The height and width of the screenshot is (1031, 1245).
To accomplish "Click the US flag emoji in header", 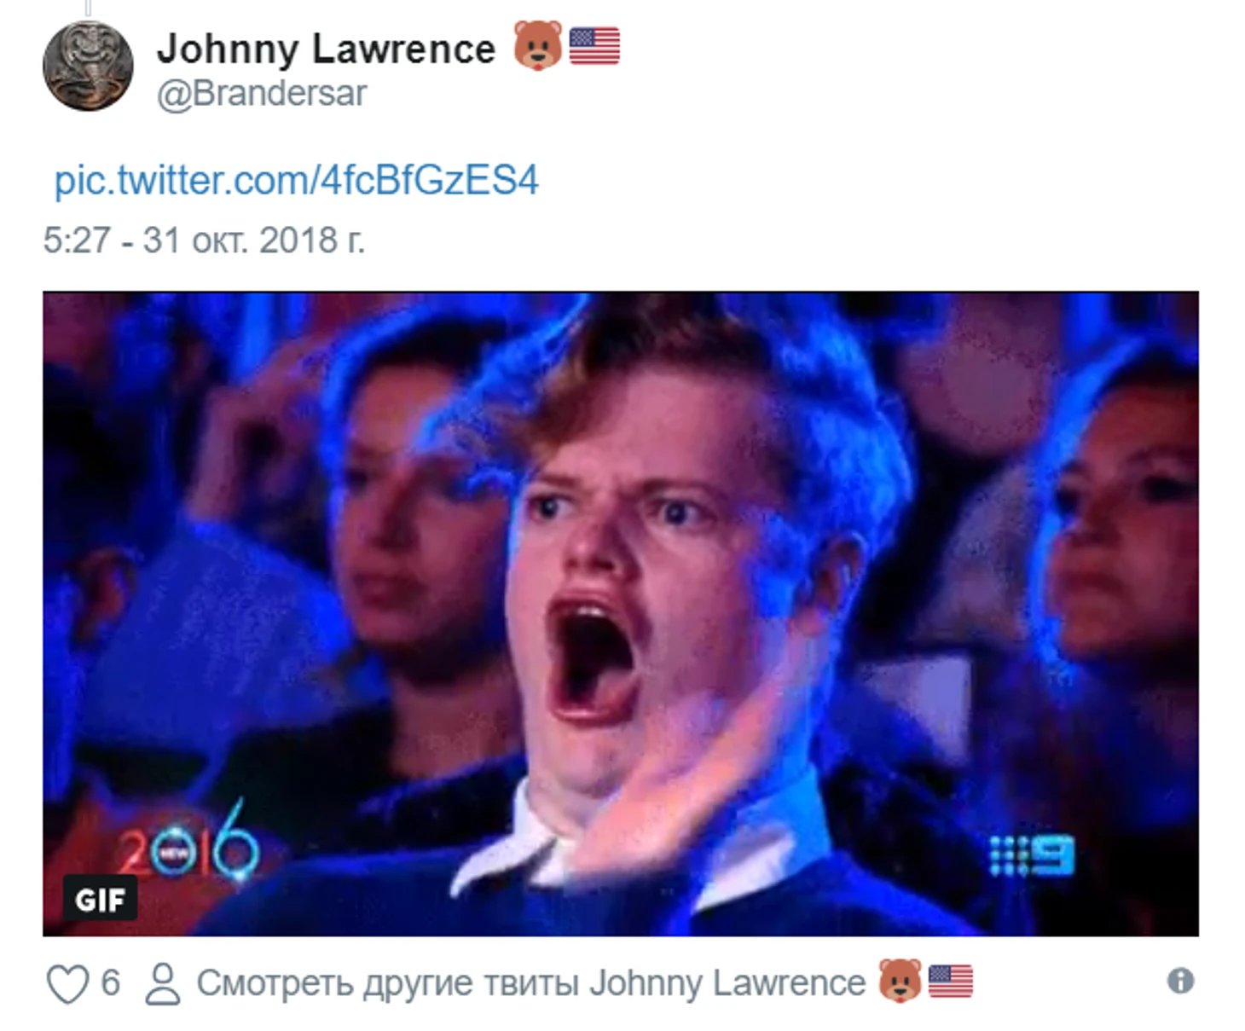I will (x=594, y=45).
